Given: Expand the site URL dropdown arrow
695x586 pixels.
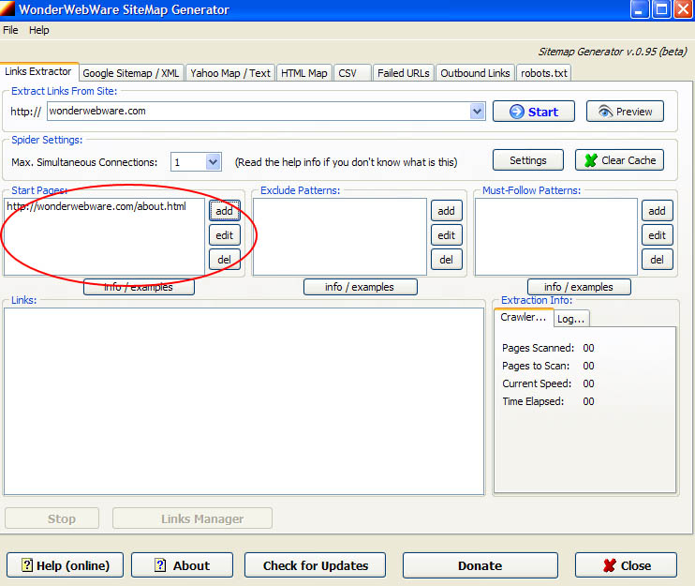Looking at the screenshot, I should 477,112.
